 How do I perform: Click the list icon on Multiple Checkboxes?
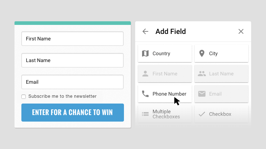pos(145,114)
